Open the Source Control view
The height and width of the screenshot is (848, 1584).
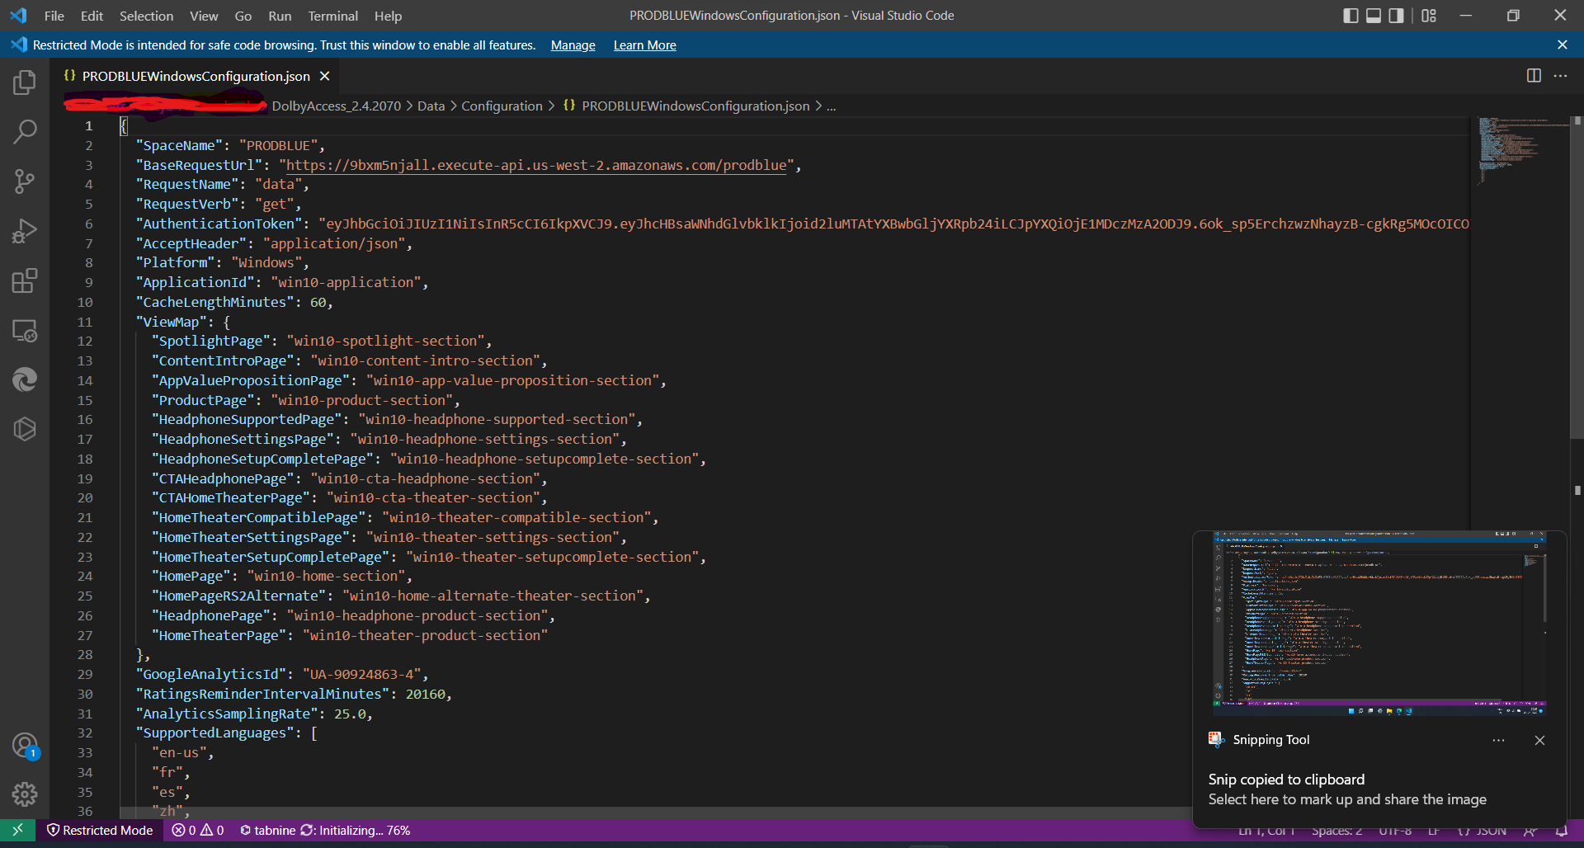coord(25,181)
